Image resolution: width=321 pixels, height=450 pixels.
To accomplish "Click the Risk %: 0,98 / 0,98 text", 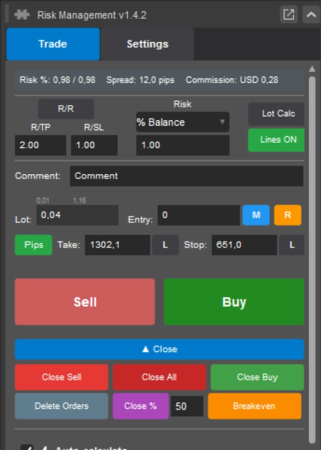I will coord(57,80).
